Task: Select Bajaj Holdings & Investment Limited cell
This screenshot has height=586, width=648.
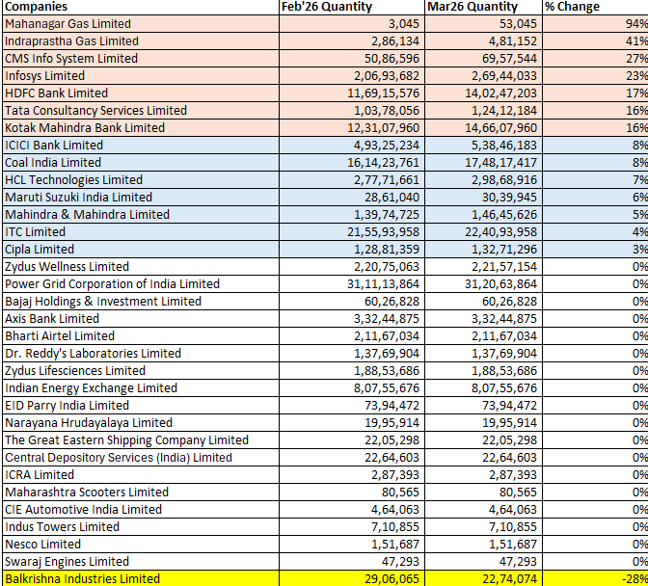Action: [x=141, y=302]
